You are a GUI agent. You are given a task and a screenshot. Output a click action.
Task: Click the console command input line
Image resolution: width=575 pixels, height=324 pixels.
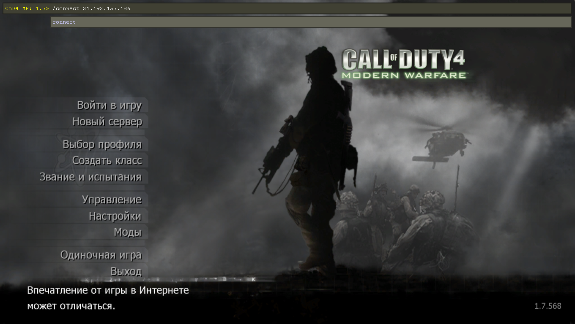click(x=287, y=8)
